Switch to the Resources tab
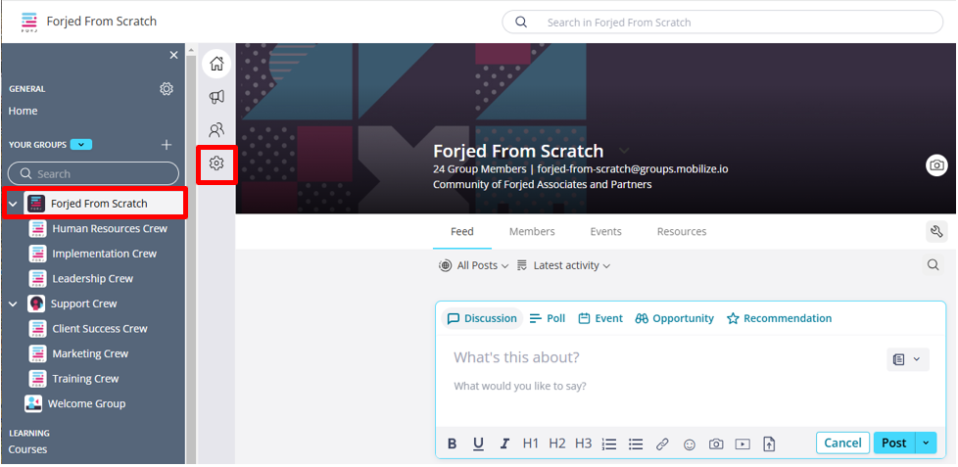The image size is (958, 467). 682,231
